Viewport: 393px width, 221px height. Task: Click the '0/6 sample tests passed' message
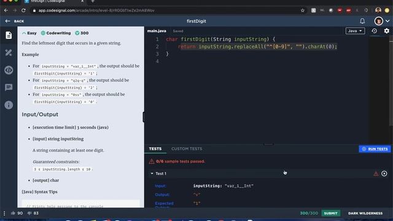(180, 161)
